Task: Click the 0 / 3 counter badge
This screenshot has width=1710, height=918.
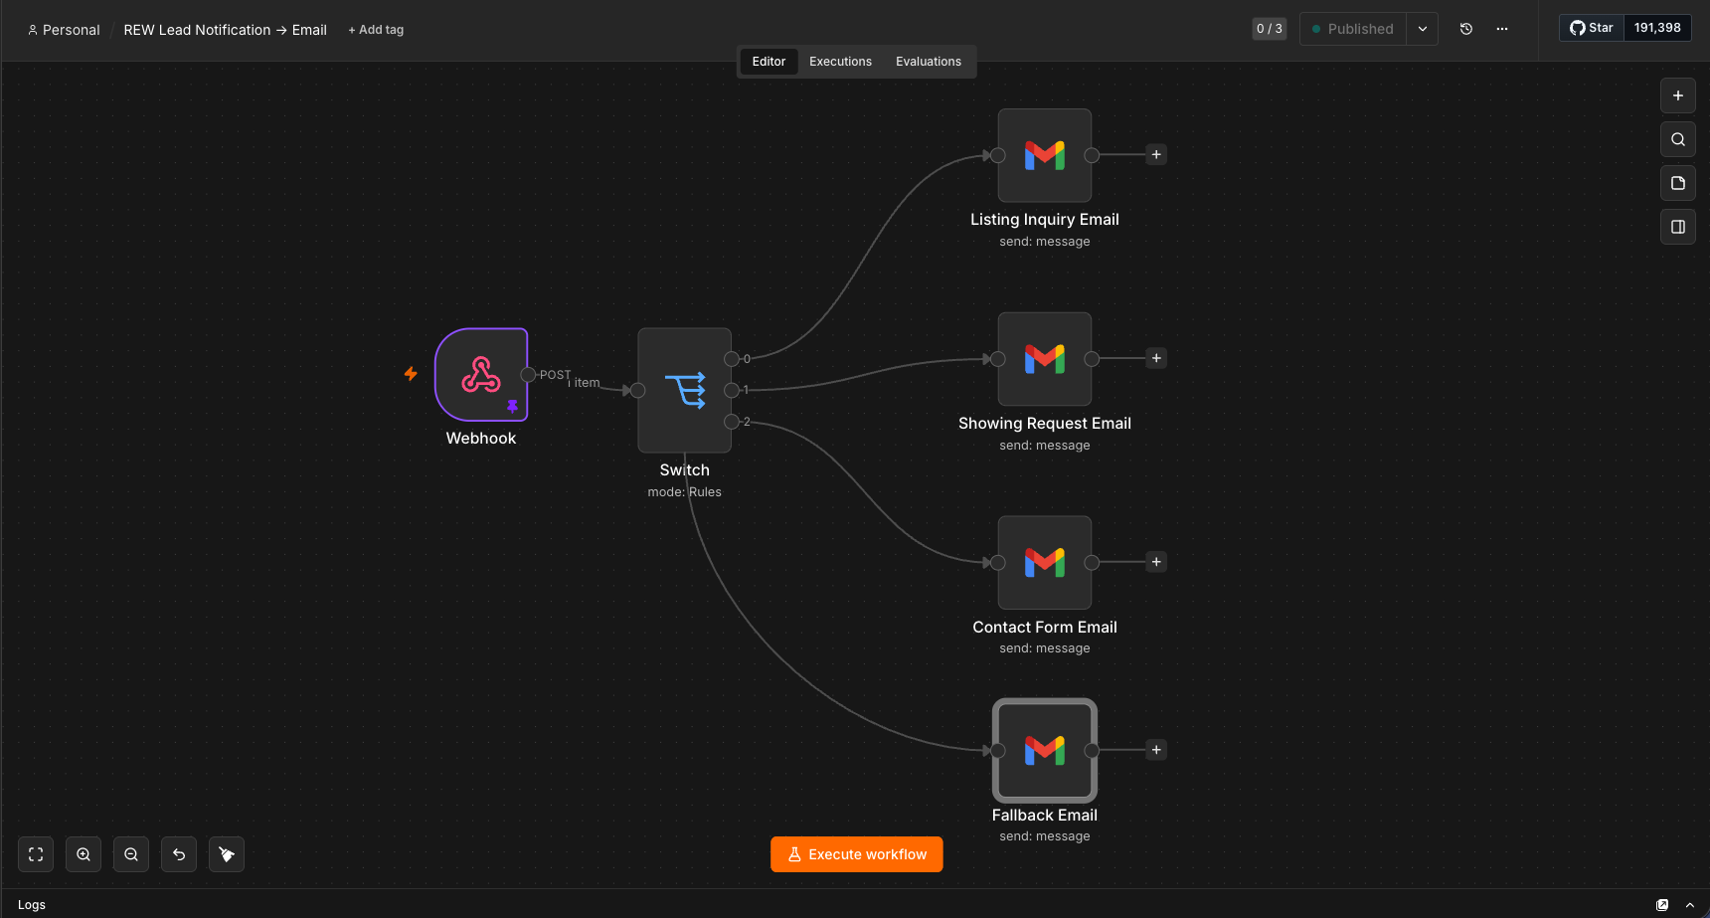Action: click(x=1270, y=29)
